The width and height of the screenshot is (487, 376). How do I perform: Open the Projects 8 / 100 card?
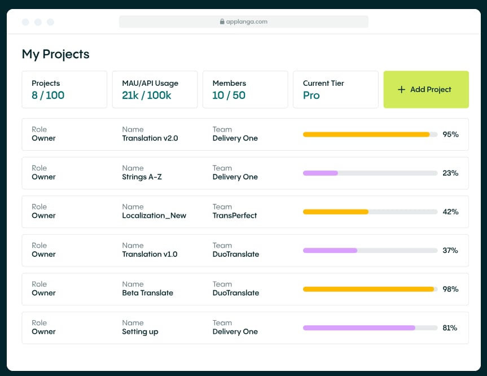tap(64, 89)
